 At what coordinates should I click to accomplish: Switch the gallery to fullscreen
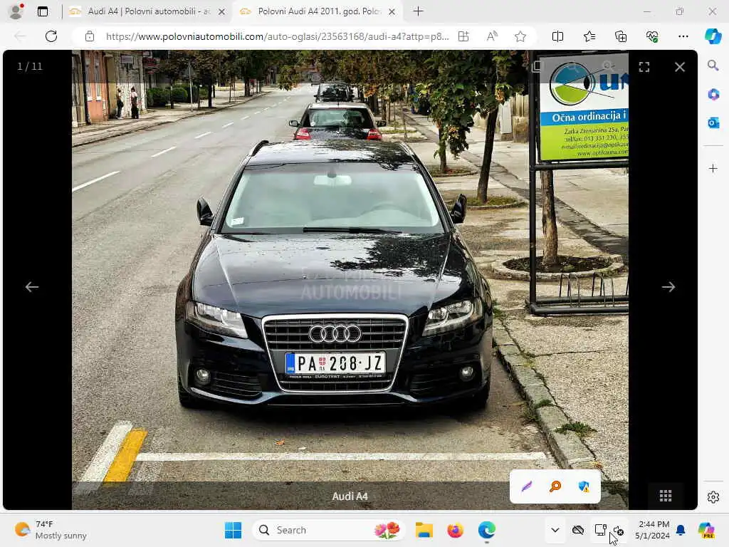click(x=644, y=67)
